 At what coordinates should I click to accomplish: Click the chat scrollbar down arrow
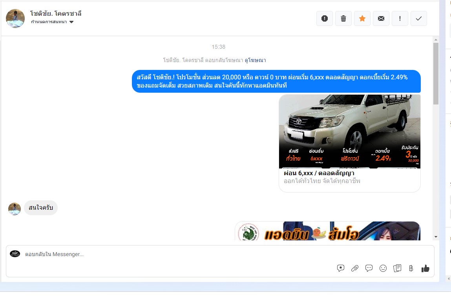[x=436, y=237]
